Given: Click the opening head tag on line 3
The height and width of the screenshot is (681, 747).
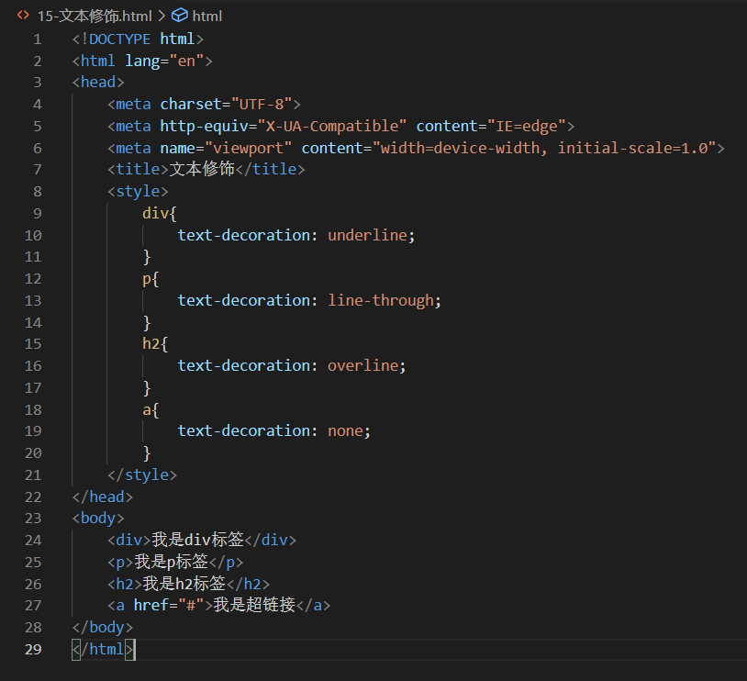Looking at the screenshot, I should click(98, 83).
